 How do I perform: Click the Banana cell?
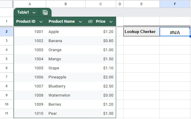pyautogui.click(x=66, y=41)
